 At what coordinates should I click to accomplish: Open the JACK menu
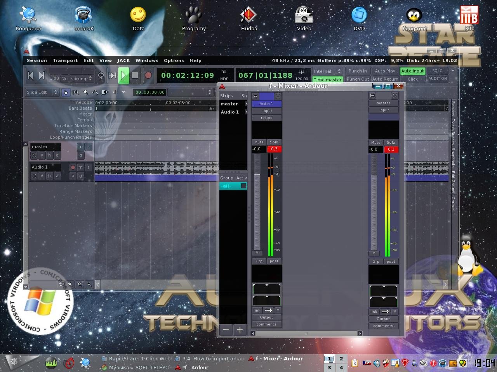point(123,60)
